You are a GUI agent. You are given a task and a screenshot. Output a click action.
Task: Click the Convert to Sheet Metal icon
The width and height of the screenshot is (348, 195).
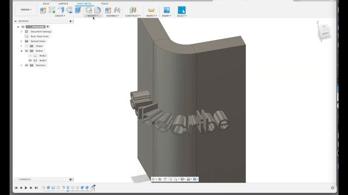tap(78, 10)
